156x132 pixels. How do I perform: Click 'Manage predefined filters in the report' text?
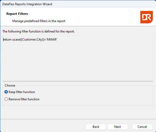(x=39, y=21)
